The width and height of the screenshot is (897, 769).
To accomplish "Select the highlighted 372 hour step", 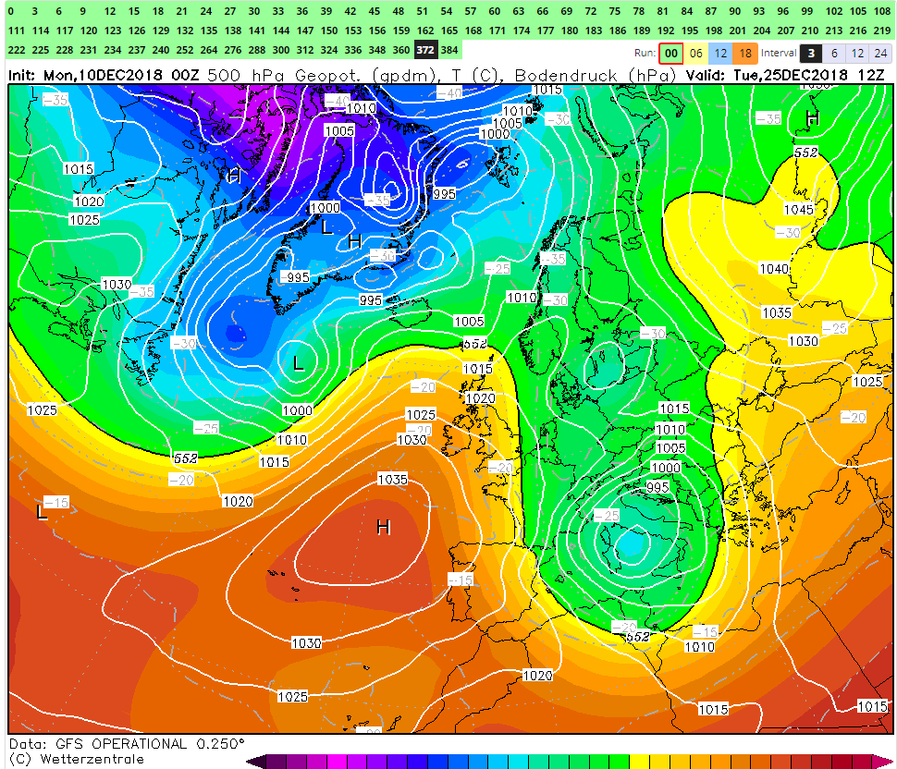I will point(425,50).
